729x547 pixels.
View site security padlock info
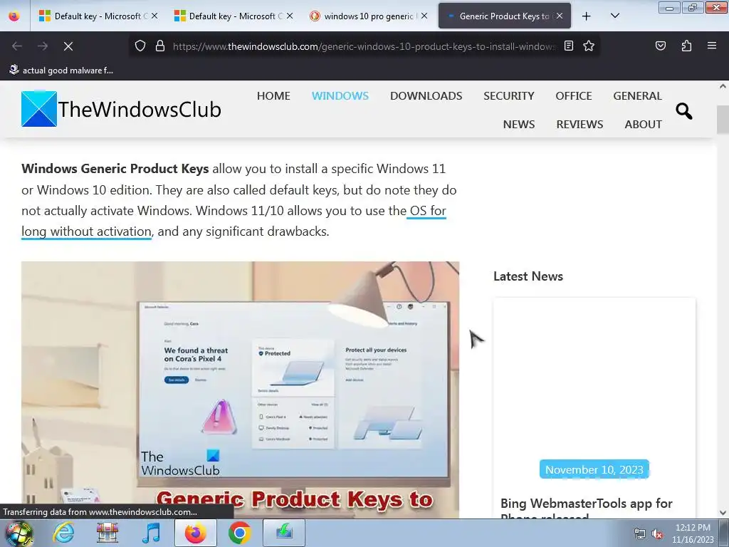point(160,46)
